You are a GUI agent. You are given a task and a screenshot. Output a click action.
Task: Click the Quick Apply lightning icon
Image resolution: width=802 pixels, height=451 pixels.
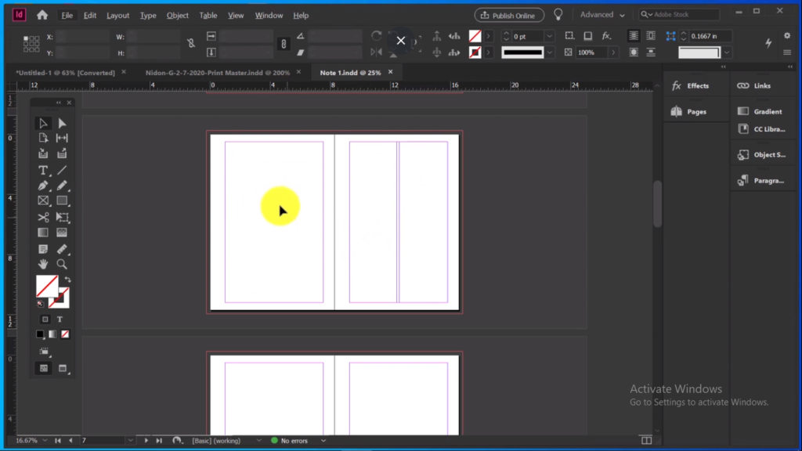tap(768, 44)
